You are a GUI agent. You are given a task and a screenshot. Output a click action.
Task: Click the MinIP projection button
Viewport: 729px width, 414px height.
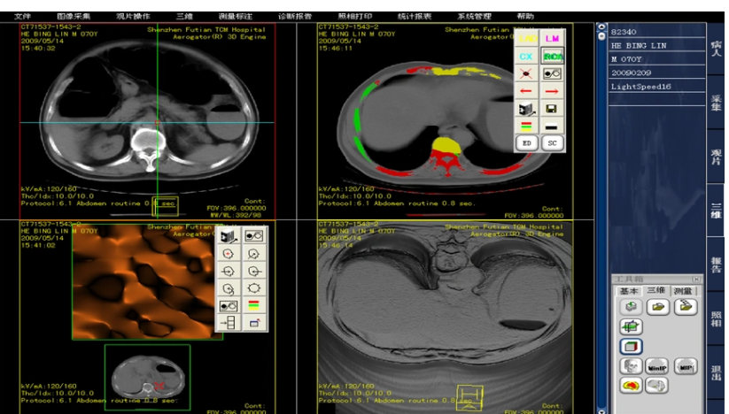657,366
